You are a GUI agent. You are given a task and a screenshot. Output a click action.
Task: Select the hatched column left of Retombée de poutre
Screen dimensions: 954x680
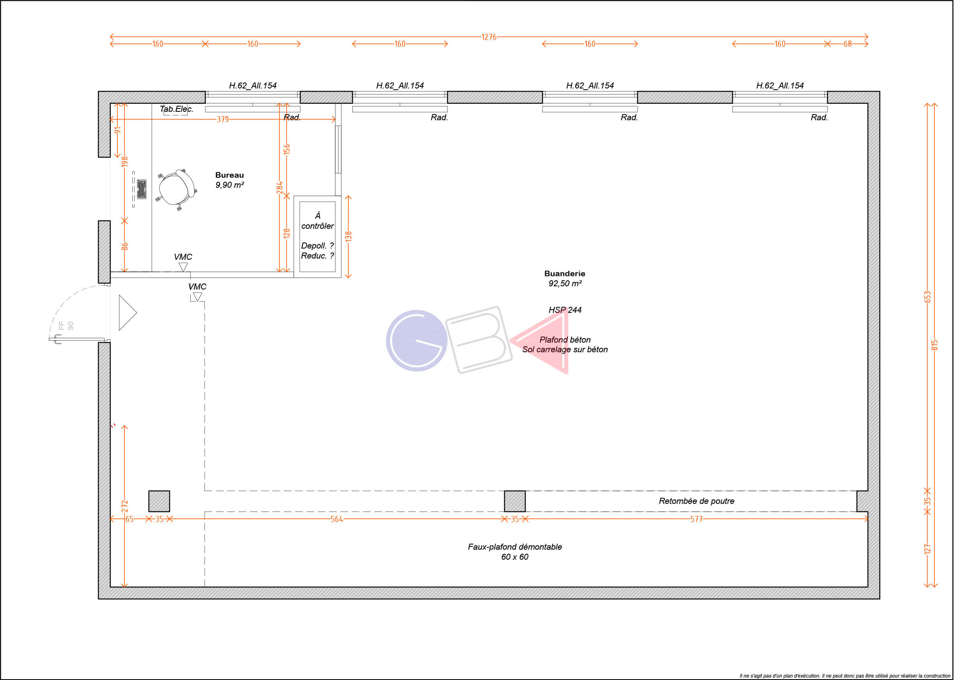click(515, 501)
